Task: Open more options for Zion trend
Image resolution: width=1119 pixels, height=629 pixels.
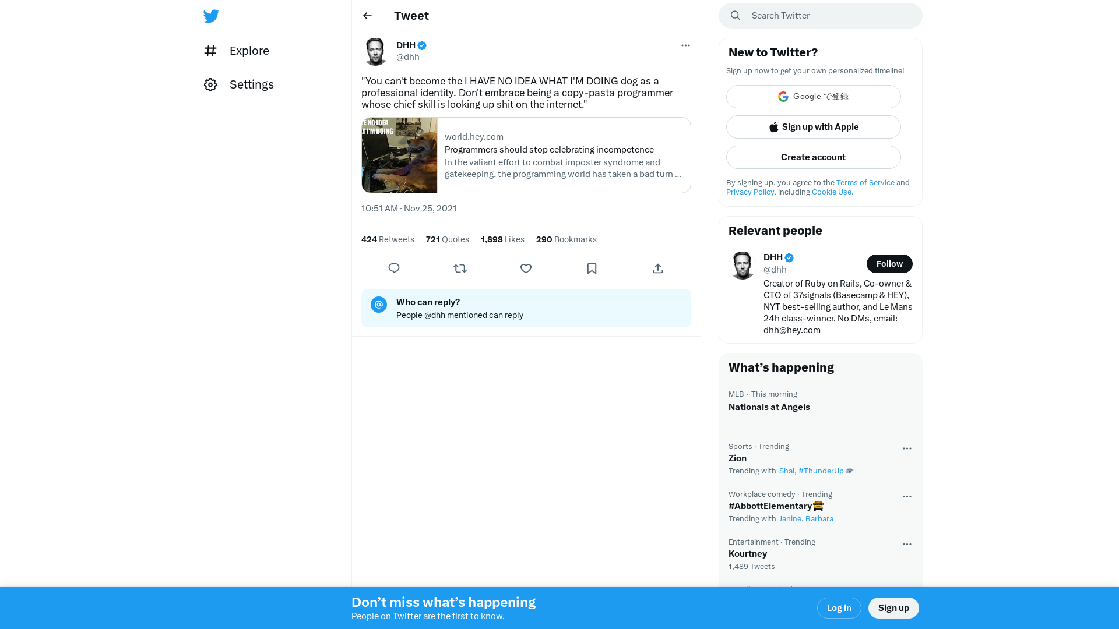Action: (907, 448)
